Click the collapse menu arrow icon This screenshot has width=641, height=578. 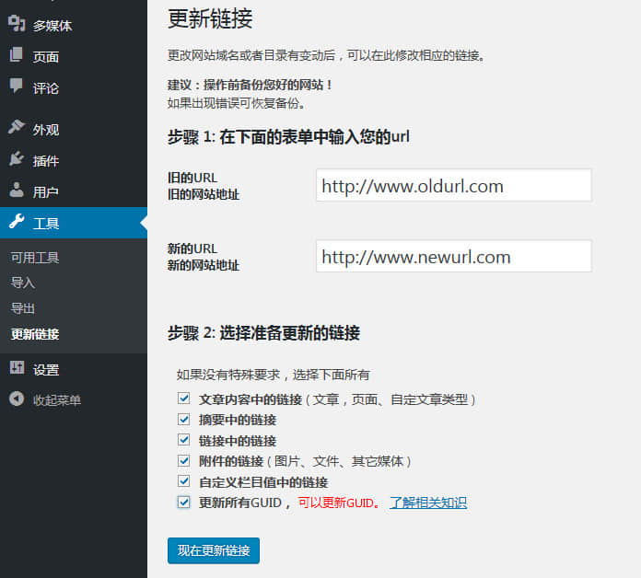pos(17,399)
